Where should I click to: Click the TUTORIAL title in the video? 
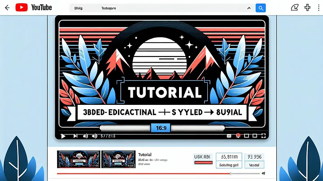(x=164, y=92)
